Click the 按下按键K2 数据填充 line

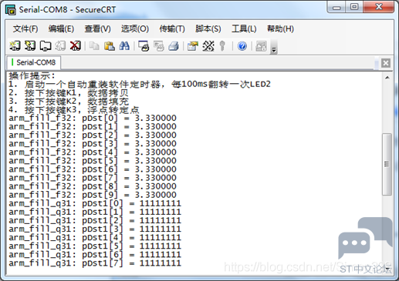click(x=69, y=102)
